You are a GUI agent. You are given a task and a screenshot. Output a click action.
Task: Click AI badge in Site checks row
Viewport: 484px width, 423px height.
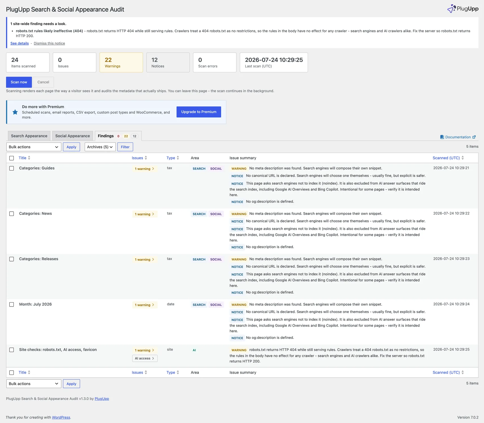pos(194,350)
